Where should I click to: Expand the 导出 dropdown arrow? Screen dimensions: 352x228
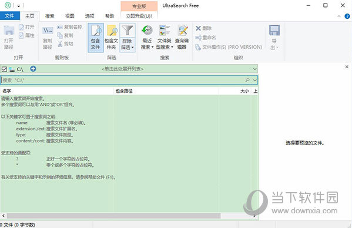click(277, 48)
